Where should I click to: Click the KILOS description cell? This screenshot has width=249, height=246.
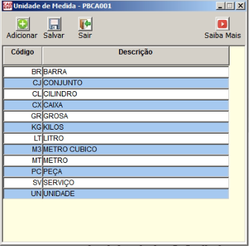(x=136, y=127)
